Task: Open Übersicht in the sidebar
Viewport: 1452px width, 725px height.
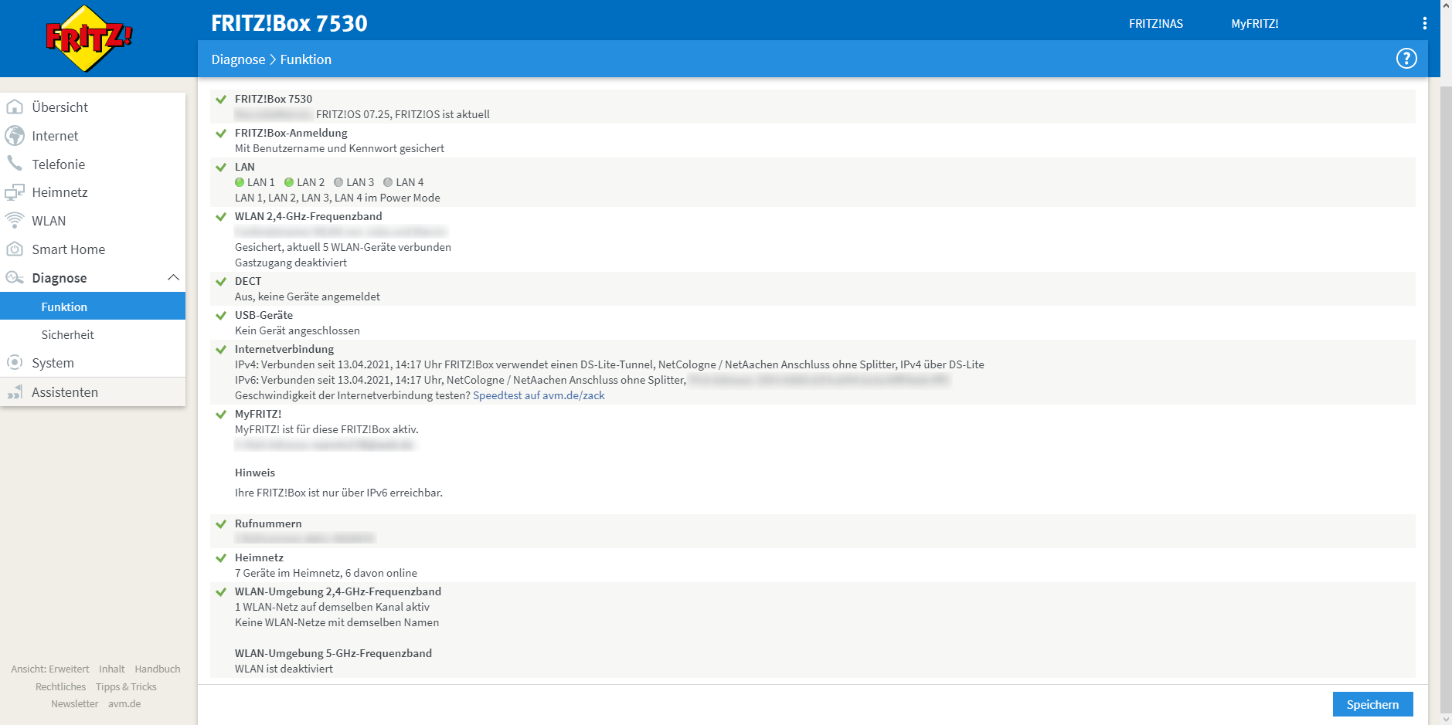Action: 93,107
